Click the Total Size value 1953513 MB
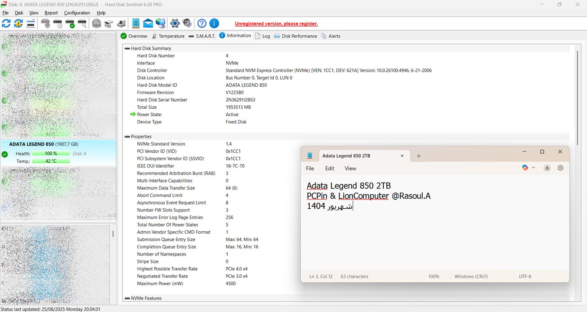Viewport: 587px width, 312px height. 238,107
